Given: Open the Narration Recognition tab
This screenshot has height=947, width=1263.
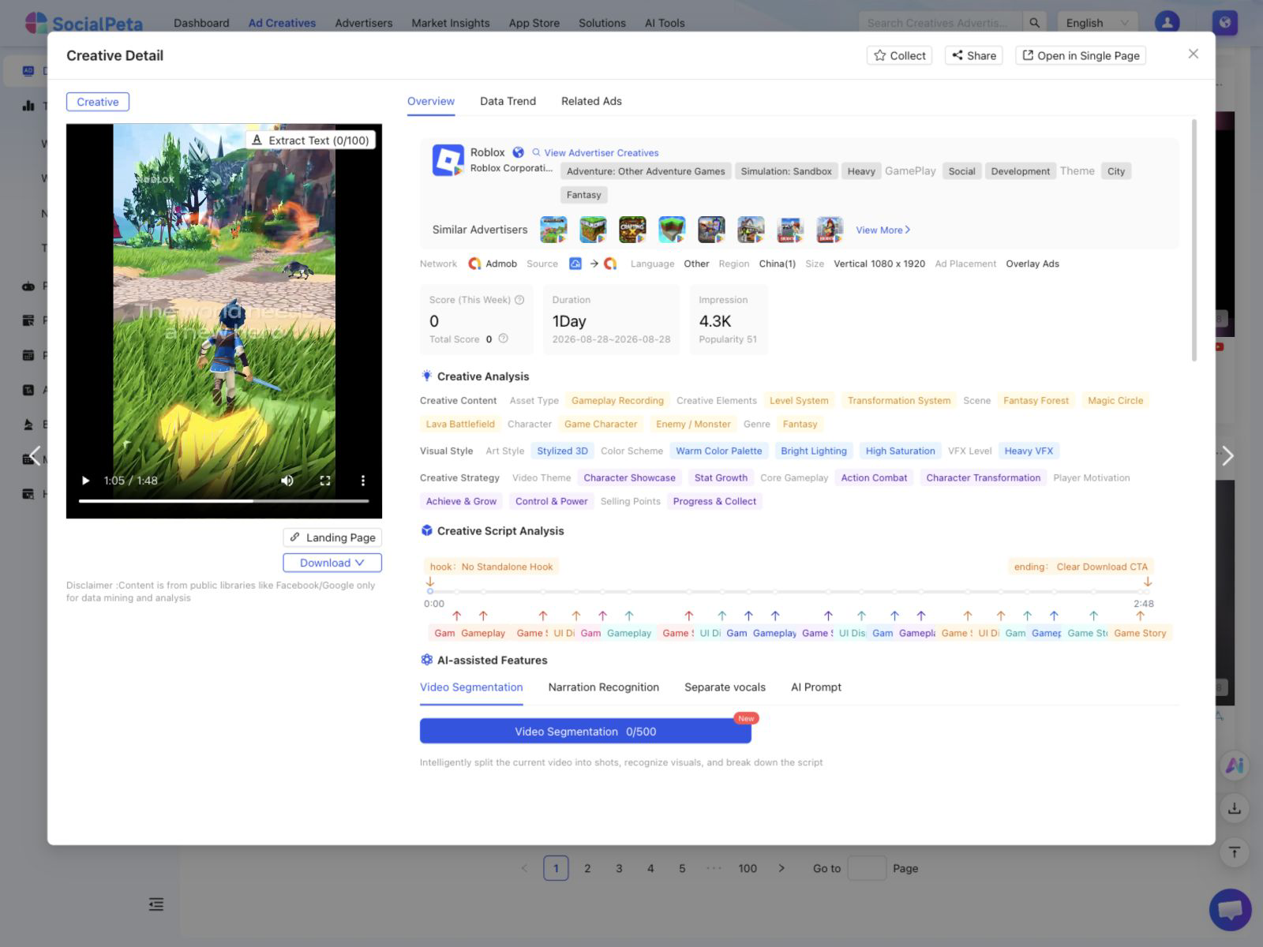Looking at the screenshot, I should [x=604, y=687].
